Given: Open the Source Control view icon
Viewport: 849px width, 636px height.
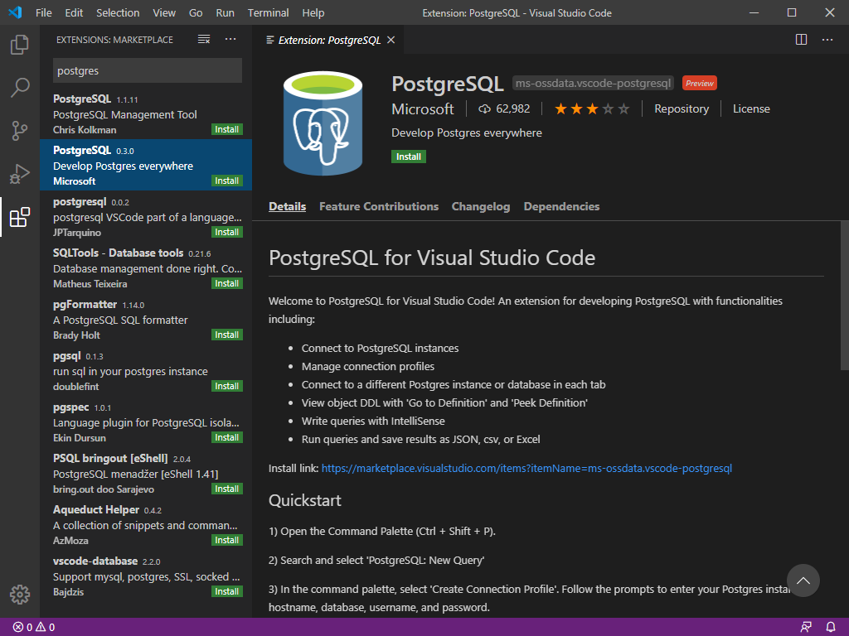Looking at the screenshot, I should coord(20,131).
